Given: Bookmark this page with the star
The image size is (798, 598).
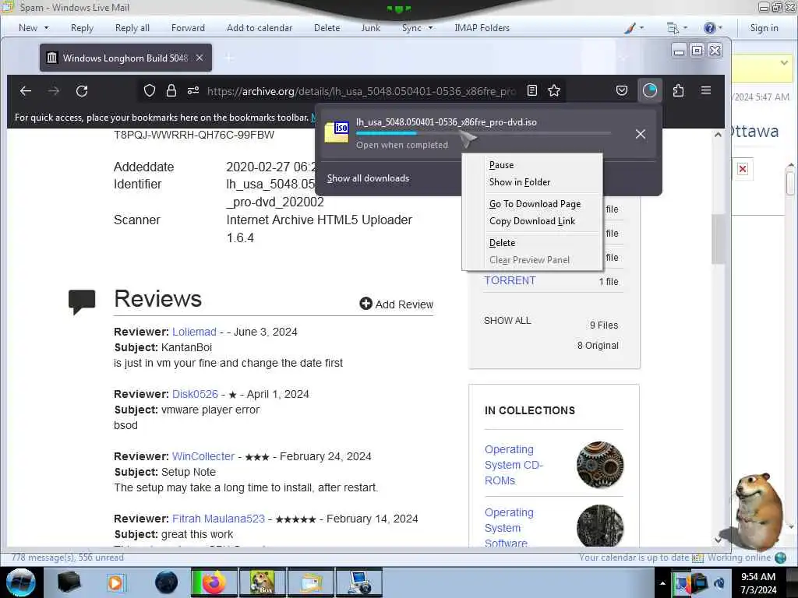Looking at the screenshot, I should click(x=554, y=90).
